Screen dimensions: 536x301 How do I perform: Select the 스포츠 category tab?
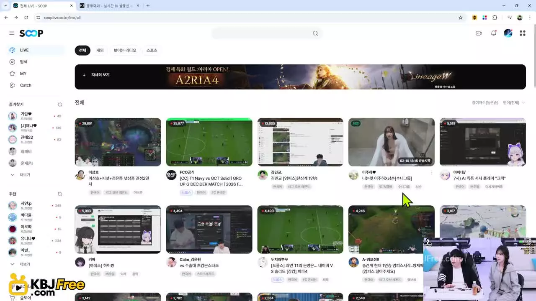tap(152, 51)
